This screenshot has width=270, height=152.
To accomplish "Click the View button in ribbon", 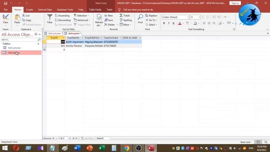I will [x=5, y=19].
